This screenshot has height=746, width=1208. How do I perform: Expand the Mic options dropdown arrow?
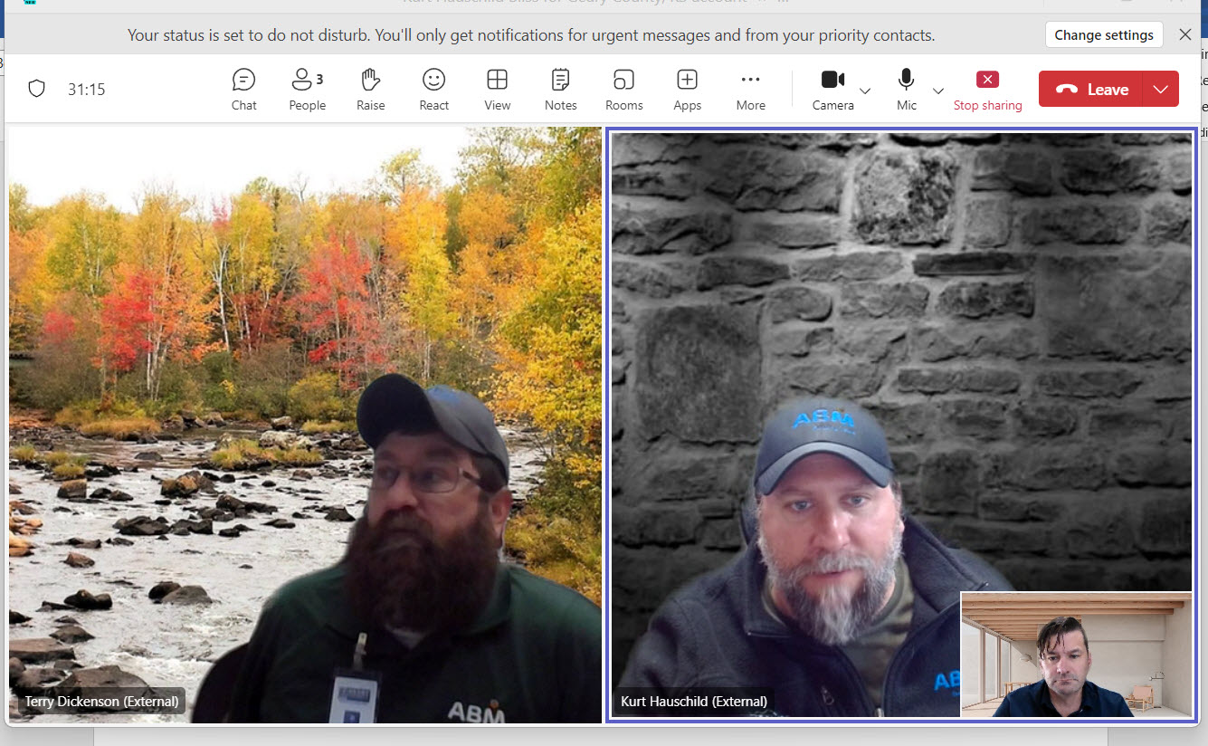pos(938,91)
